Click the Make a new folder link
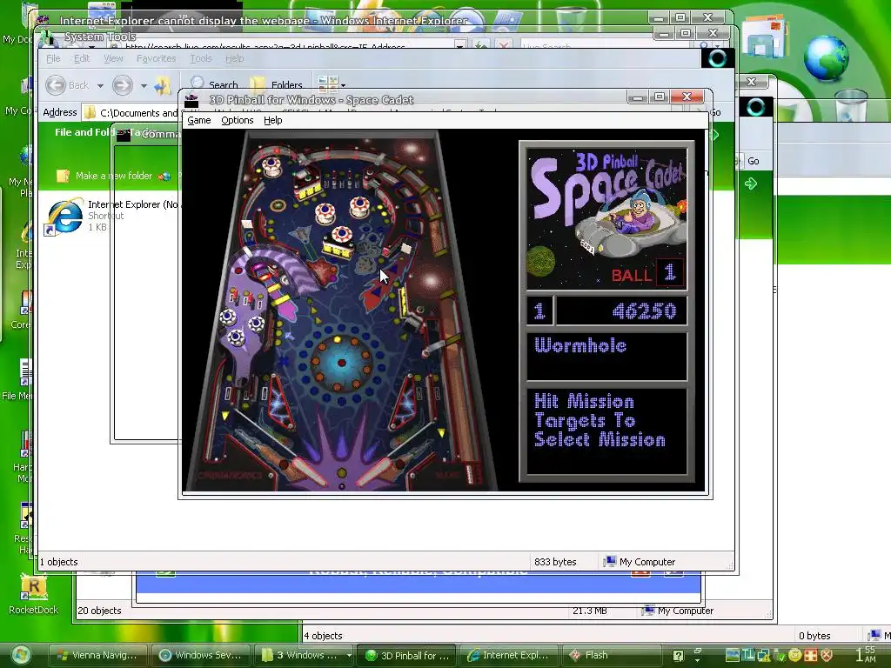891x668 pixels. pos(114,176)
